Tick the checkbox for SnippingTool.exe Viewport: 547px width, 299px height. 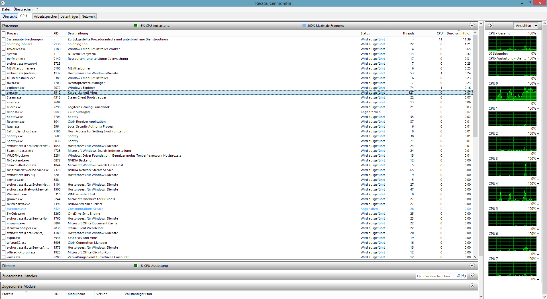4,44
